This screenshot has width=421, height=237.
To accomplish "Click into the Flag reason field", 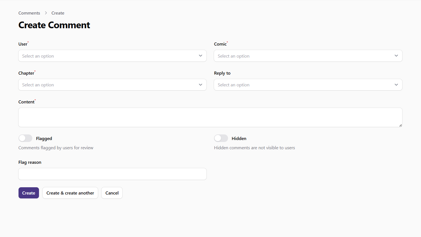I will [x=112, y=174].
